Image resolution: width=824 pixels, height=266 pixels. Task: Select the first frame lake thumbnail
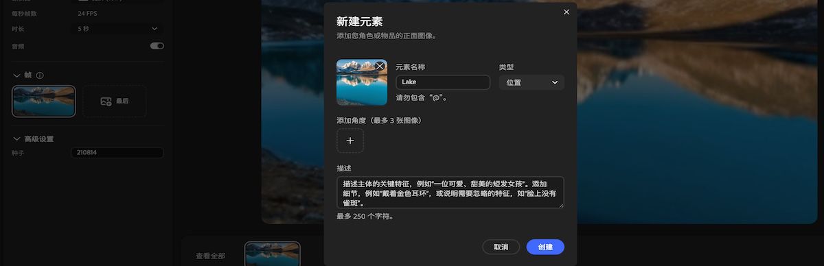point(44,101)
